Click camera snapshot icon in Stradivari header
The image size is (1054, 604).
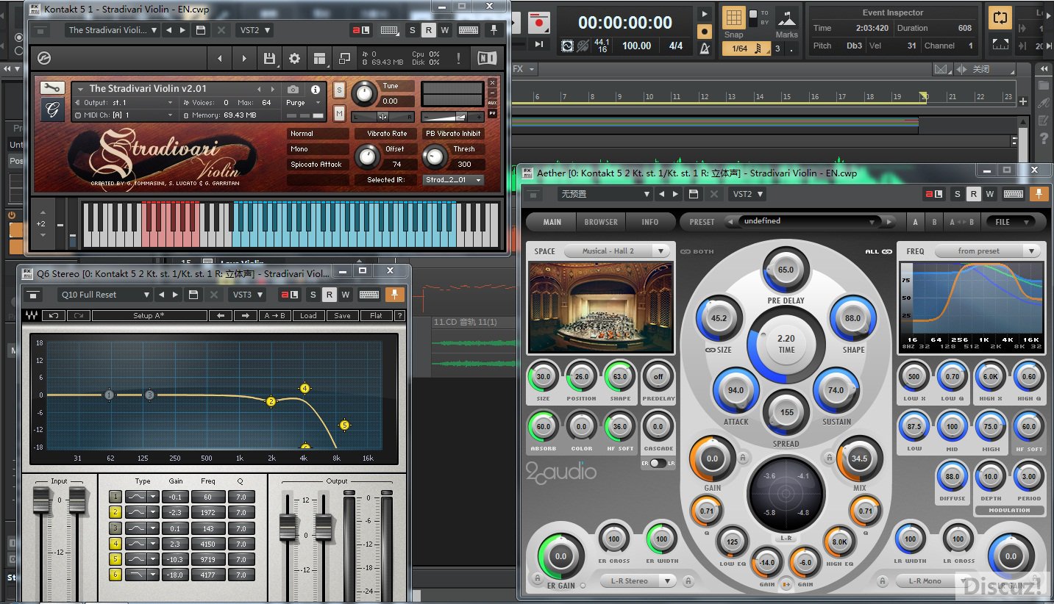pos(293,89)
